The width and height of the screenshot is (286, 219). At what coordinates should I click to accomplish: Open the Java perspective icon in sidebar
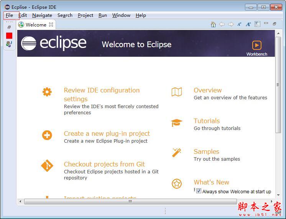(9, 44)
